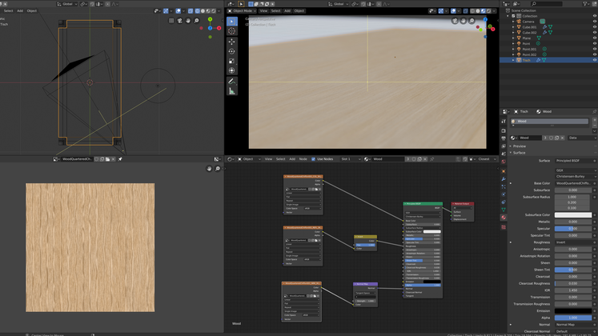Screen dimensions: 598x336
Task: Toggle the Use Nodes checkbox
Action: (x=314, y=159)
